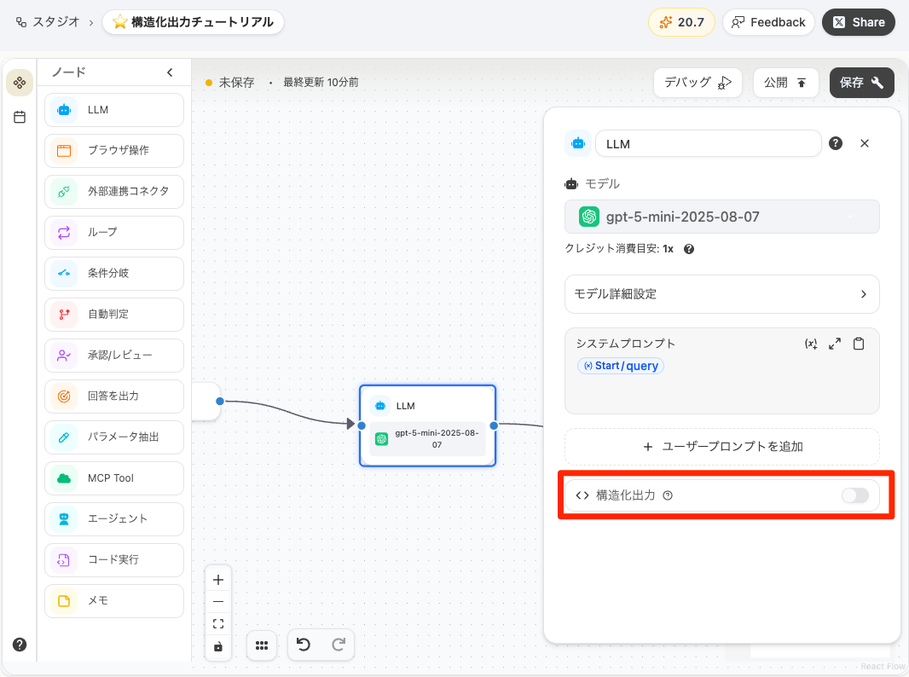Expand モデル詳細設定 settings

point(721,294)
